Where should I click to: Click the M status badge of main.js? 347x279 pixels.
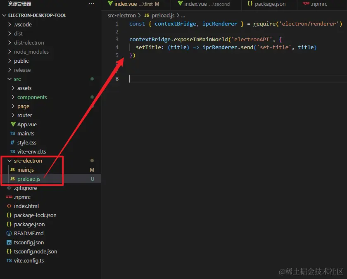[x=92, y=170]
